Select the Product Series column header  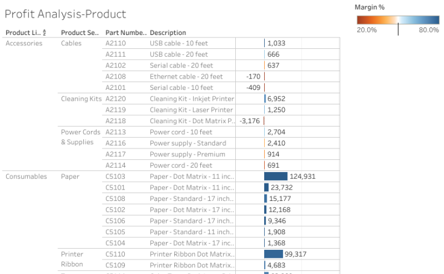[x=80, y=33]
